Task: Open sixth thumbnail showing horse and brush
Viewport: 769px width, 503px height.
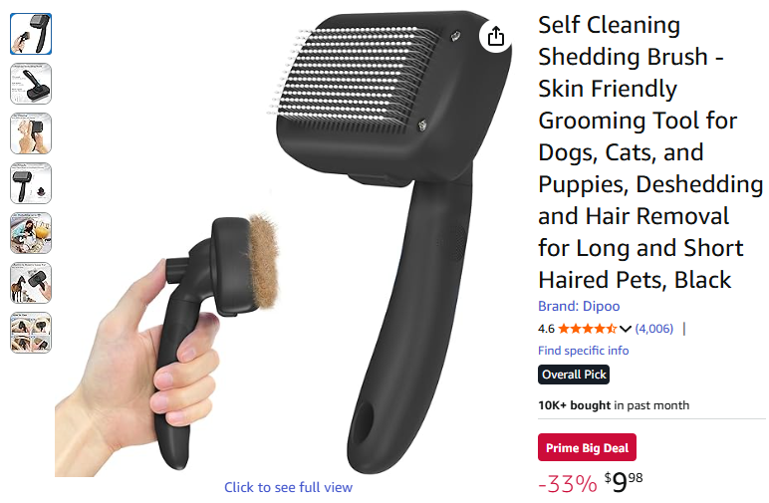Action: point(31,283)
